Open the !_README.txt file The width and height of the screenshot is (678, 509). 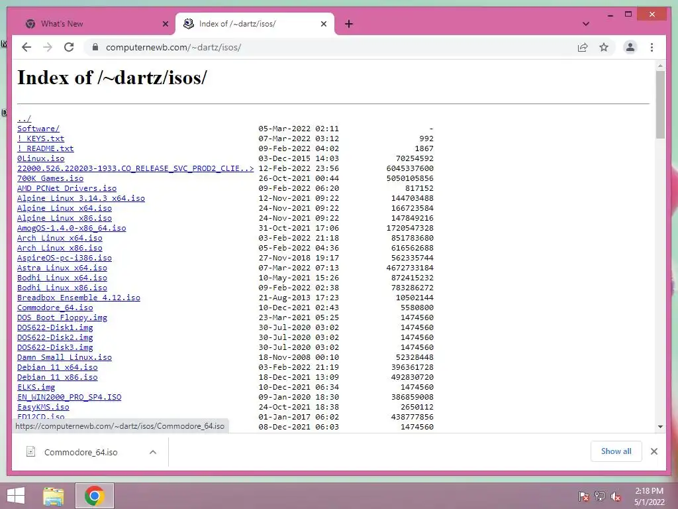pyautogui.click(x=46, y=148)
